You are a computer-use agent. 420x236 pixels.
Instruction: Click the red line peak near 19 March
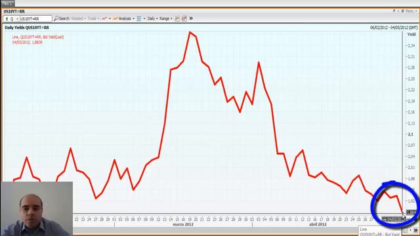click(190, 32)
